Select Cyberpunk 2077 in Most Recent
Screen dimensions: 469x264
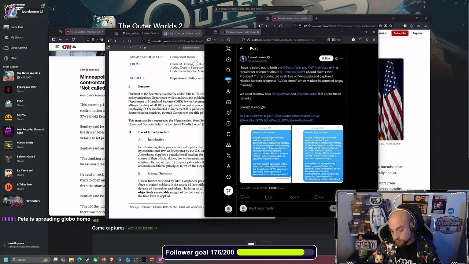(x=24, y=89)
